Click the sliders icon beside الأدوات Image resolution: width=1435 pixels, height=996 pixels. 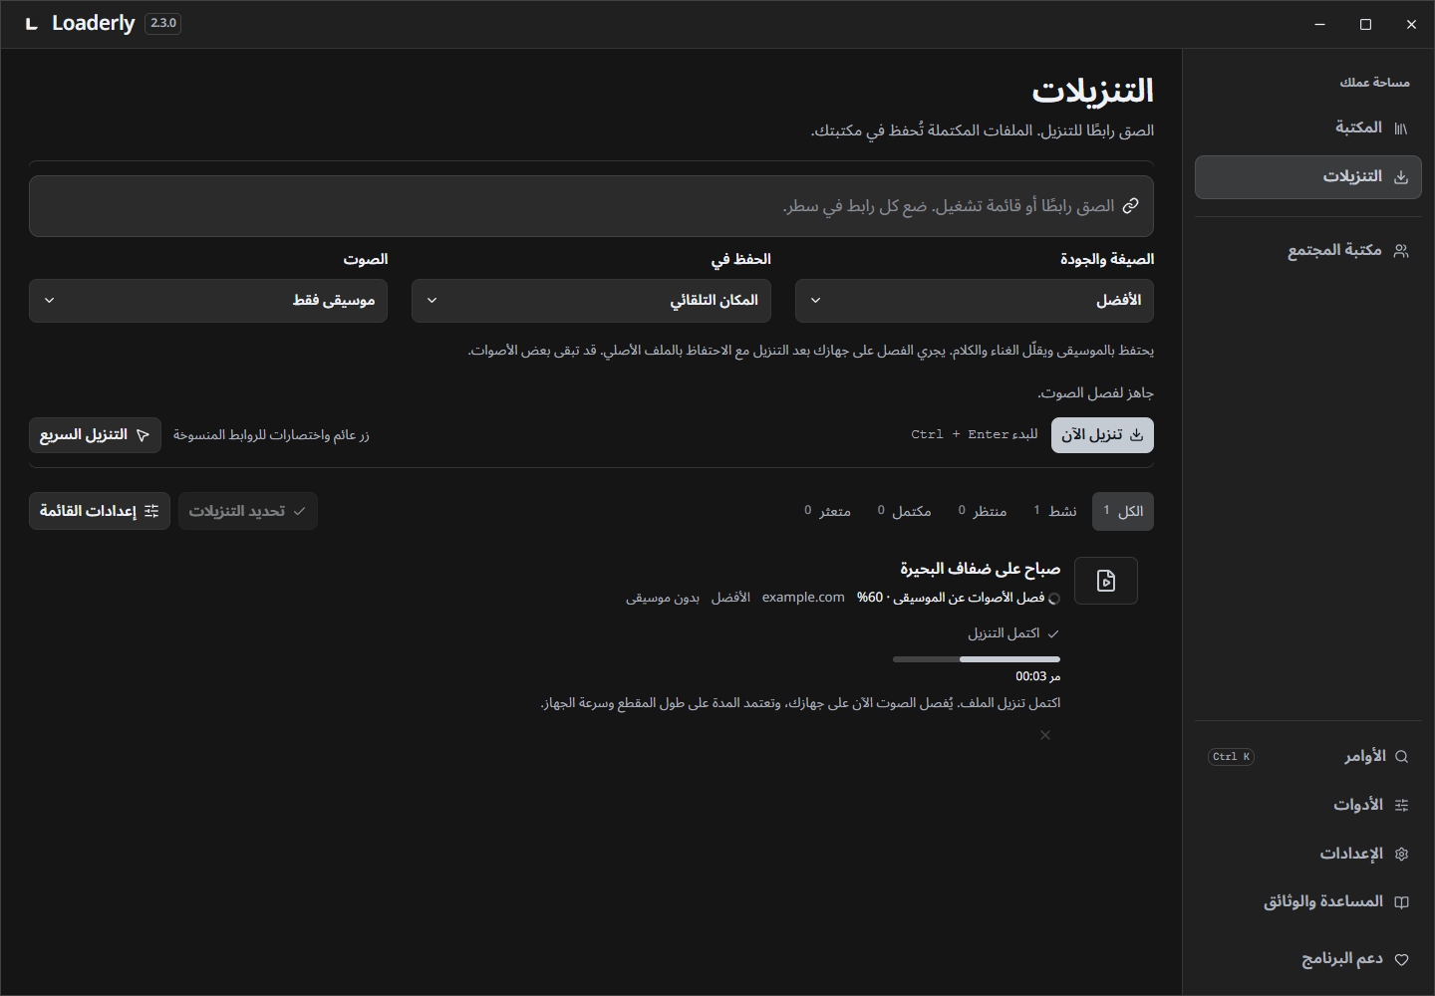point(1401,806)
